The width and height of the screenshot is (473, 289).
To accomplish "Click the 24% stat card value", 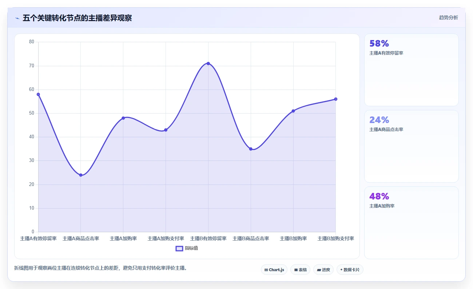I will [x=379, y=120].
